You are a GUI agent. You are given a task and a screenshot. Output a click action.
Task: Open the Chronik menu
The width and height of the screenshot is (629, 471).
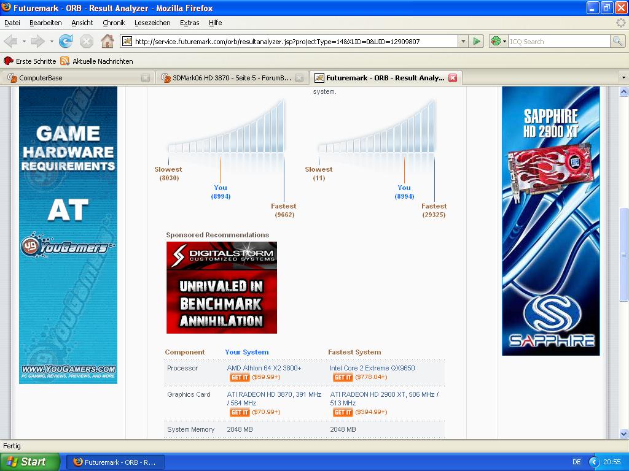coord(114,23)
